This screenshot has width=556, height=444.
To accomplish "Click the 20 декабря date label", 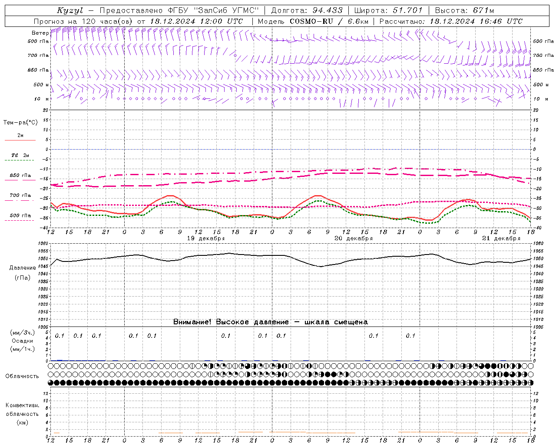I will [x=354, y=238].
